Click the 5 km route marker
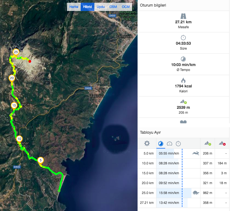230x211 pixels. pos(41,161)
